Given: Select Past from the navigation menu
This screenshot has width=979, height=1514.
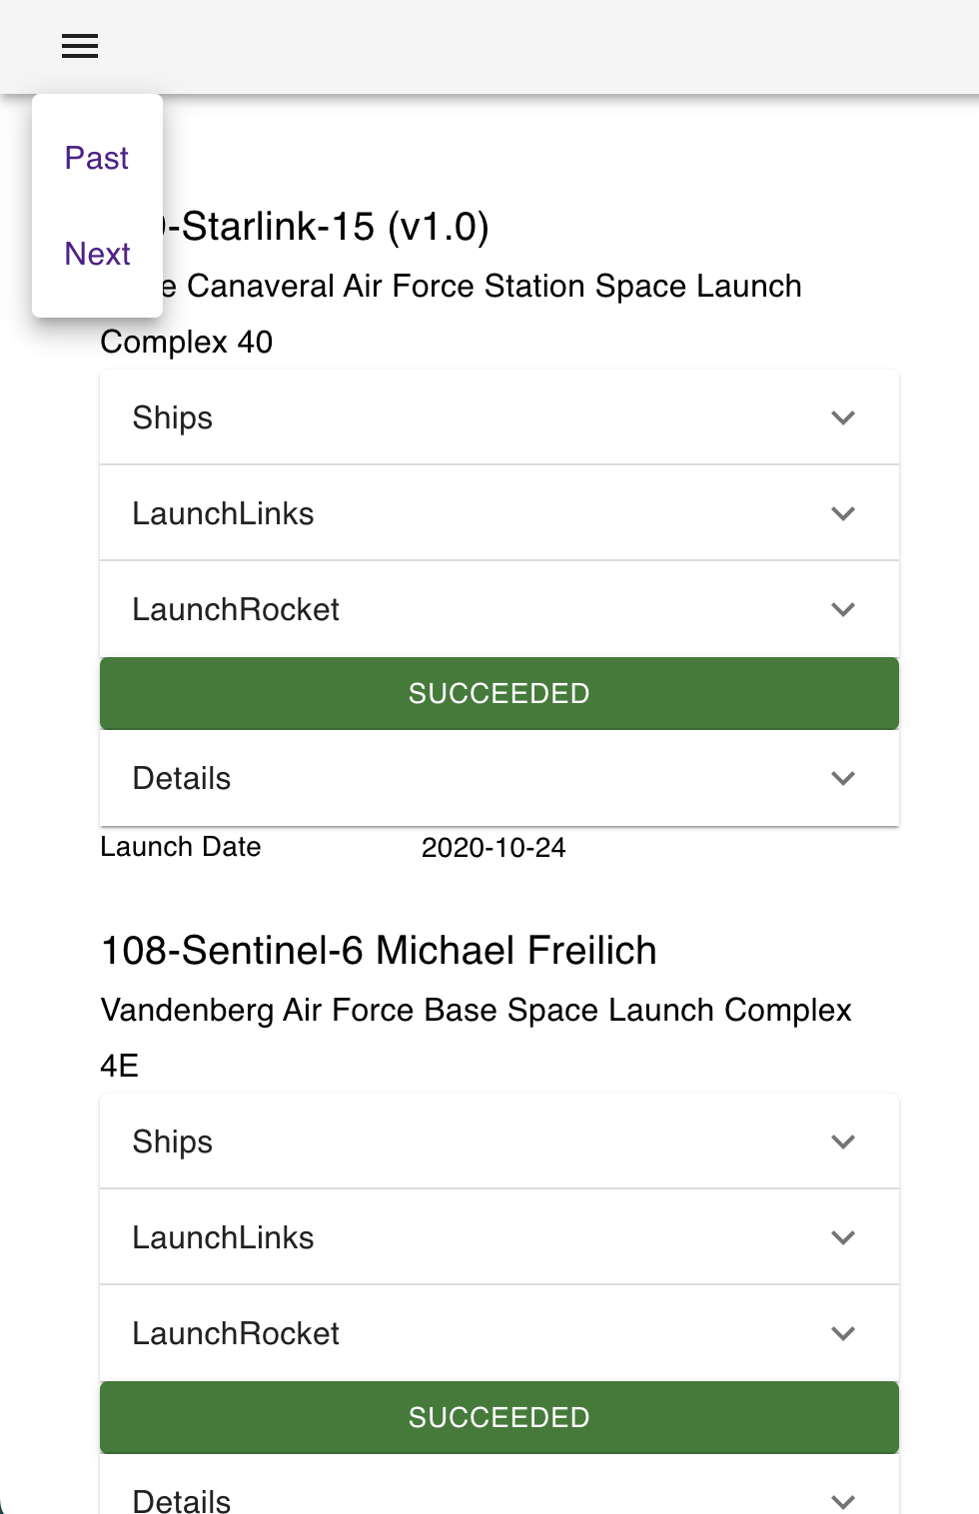Looking at the screenshot, I should [x=96, y=157].
